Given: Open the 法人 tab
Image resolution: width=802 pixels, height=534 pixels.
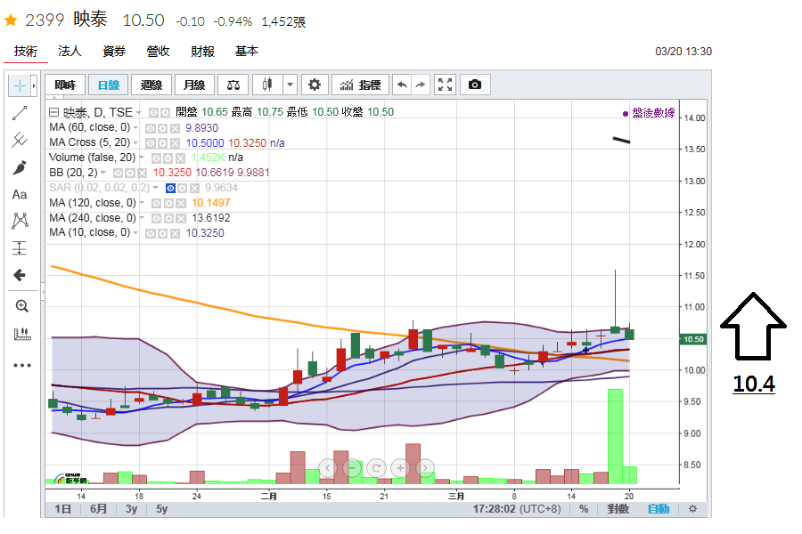Looking at the screenshot, I should [70, 51].
